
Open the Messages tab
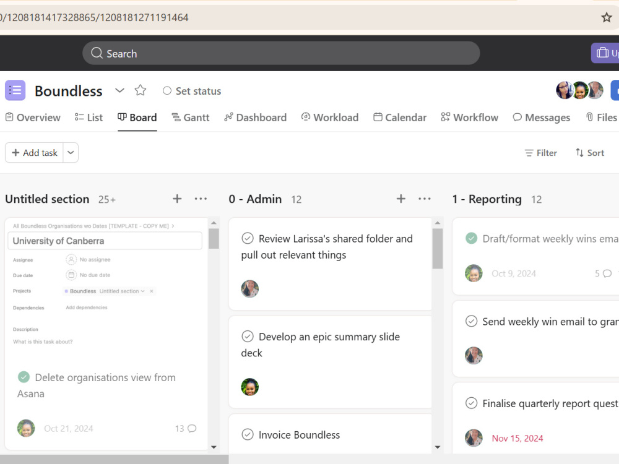point(541,118)
